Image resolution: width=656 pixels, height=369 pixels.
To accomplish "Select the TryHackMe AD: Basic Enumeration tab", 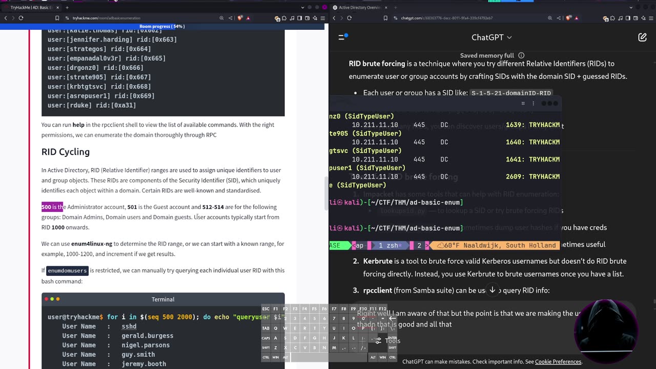I will (x=31, y=7).
